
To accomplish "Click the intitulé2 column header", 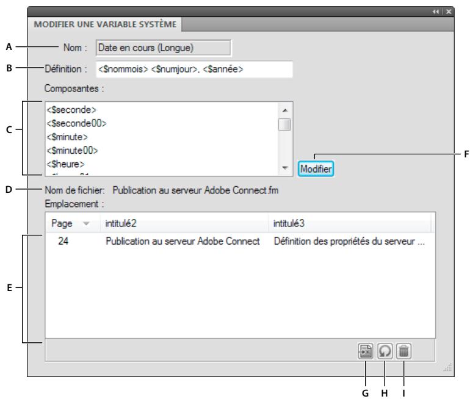I will point(184,223).
